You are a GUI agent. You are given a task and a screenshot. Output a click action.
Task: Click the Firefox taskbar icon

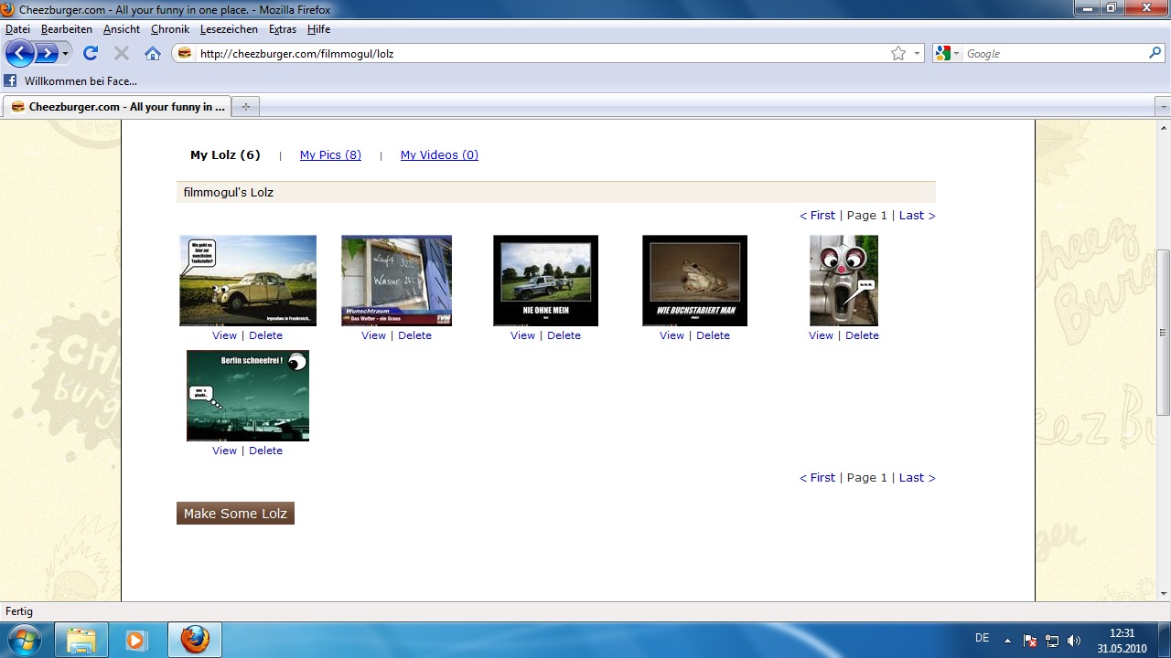click(x=194, y=640)
